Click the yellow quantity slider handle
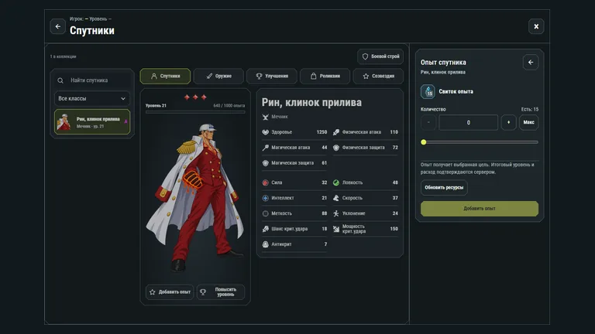This screenshot has height=334, width=595. pos(424,142)
